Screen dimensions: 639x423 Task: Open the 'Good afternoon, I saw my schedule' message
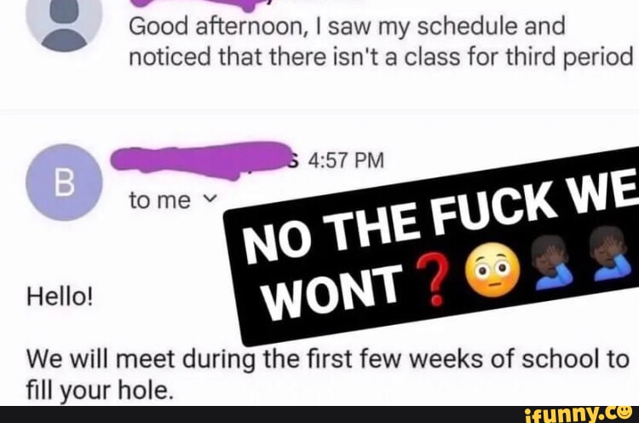(x=347, y=26)
